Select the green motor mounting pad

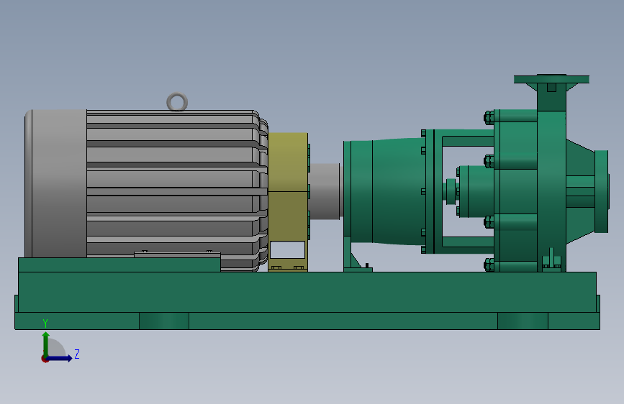coord(119,265)
